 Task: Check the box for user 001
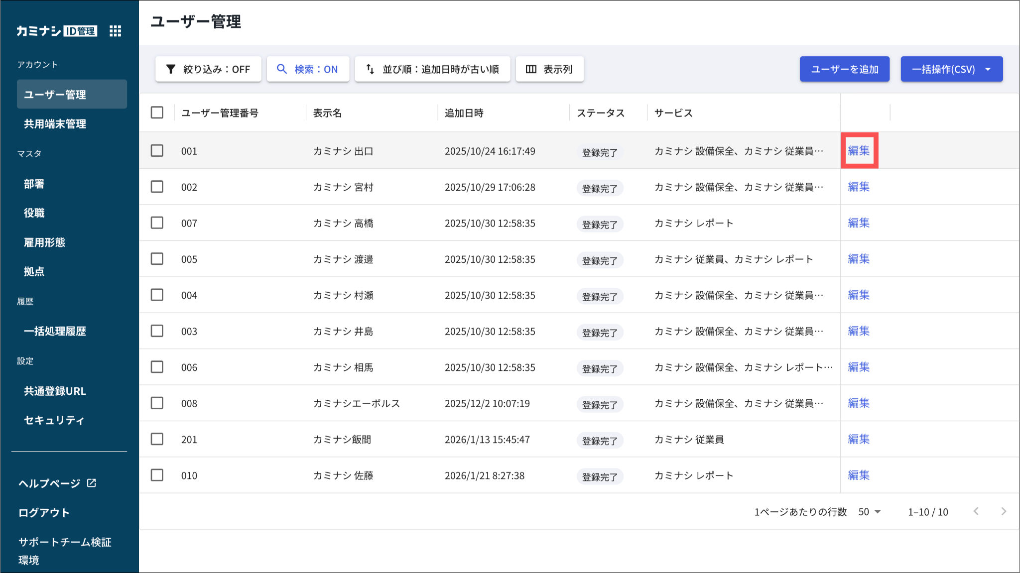pyautogui.click(x=157, y=150)
